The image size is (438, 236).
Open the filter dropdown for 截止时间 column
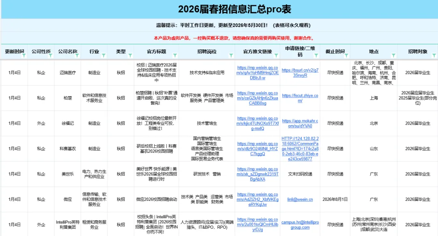(346, 55)
